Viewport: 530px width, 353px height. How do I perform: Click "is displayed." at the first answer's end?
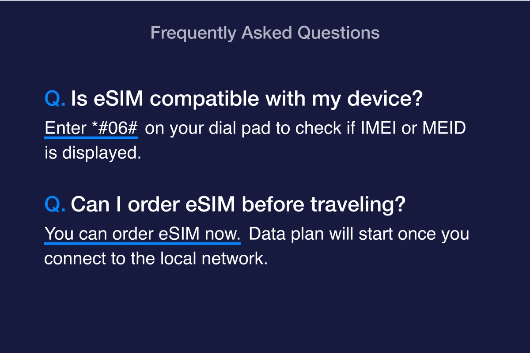[93, 152]
